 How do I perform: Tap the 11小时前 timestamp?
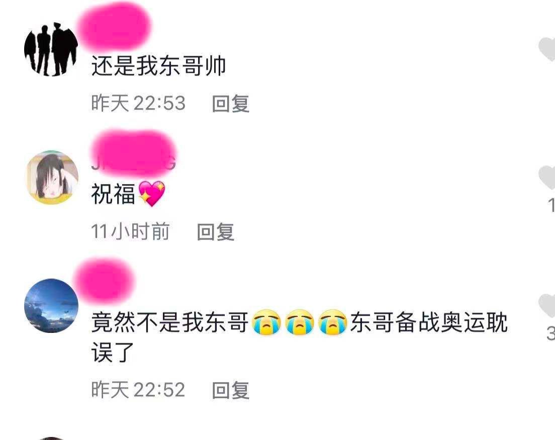pyautogui.click(x=130, y=231)
